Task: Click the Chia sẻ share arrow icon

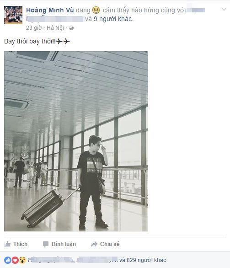Action: coord(94,244)
